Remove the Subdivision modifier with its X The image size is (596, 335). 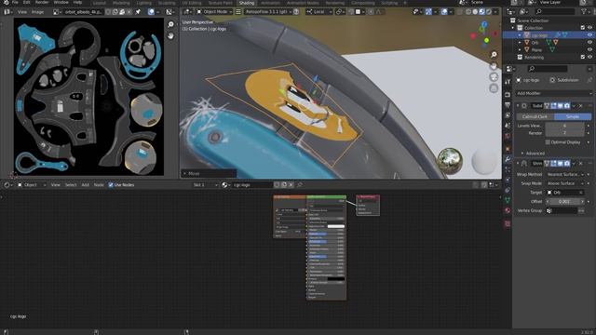[581, 106]
